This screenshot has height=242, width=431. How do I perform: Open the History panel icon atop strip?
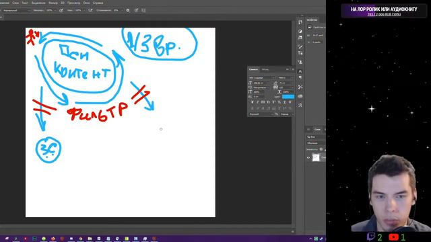pyautogui.click(x=300, y=22)
